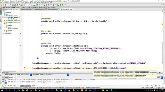Switch to the MainActivity.java editor tab
Image resolution: width=165 pixels, height=92 pixels.
click(x=39, y=9)
